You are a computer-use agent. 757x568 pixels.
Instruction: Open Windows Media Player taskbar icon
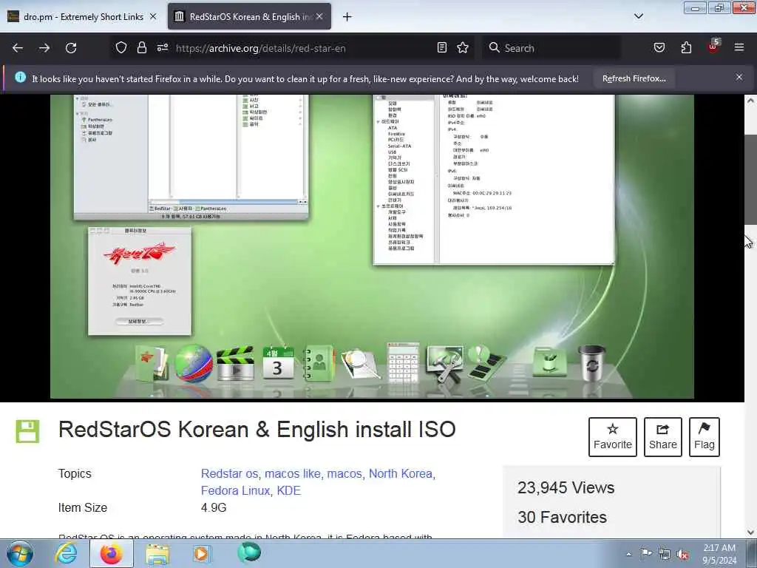(x=201, y=554)
